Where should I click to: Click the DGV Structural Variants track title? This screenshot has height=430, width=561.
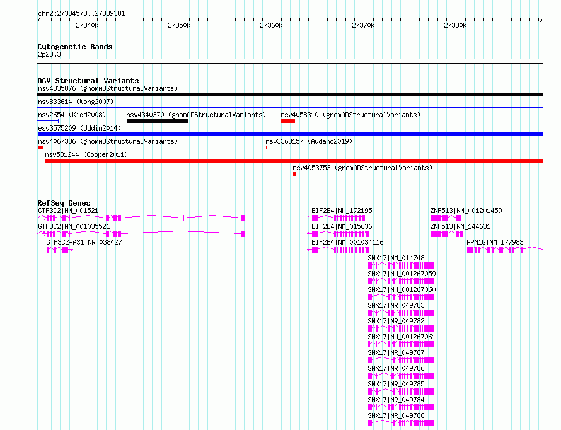pos(88,81)
